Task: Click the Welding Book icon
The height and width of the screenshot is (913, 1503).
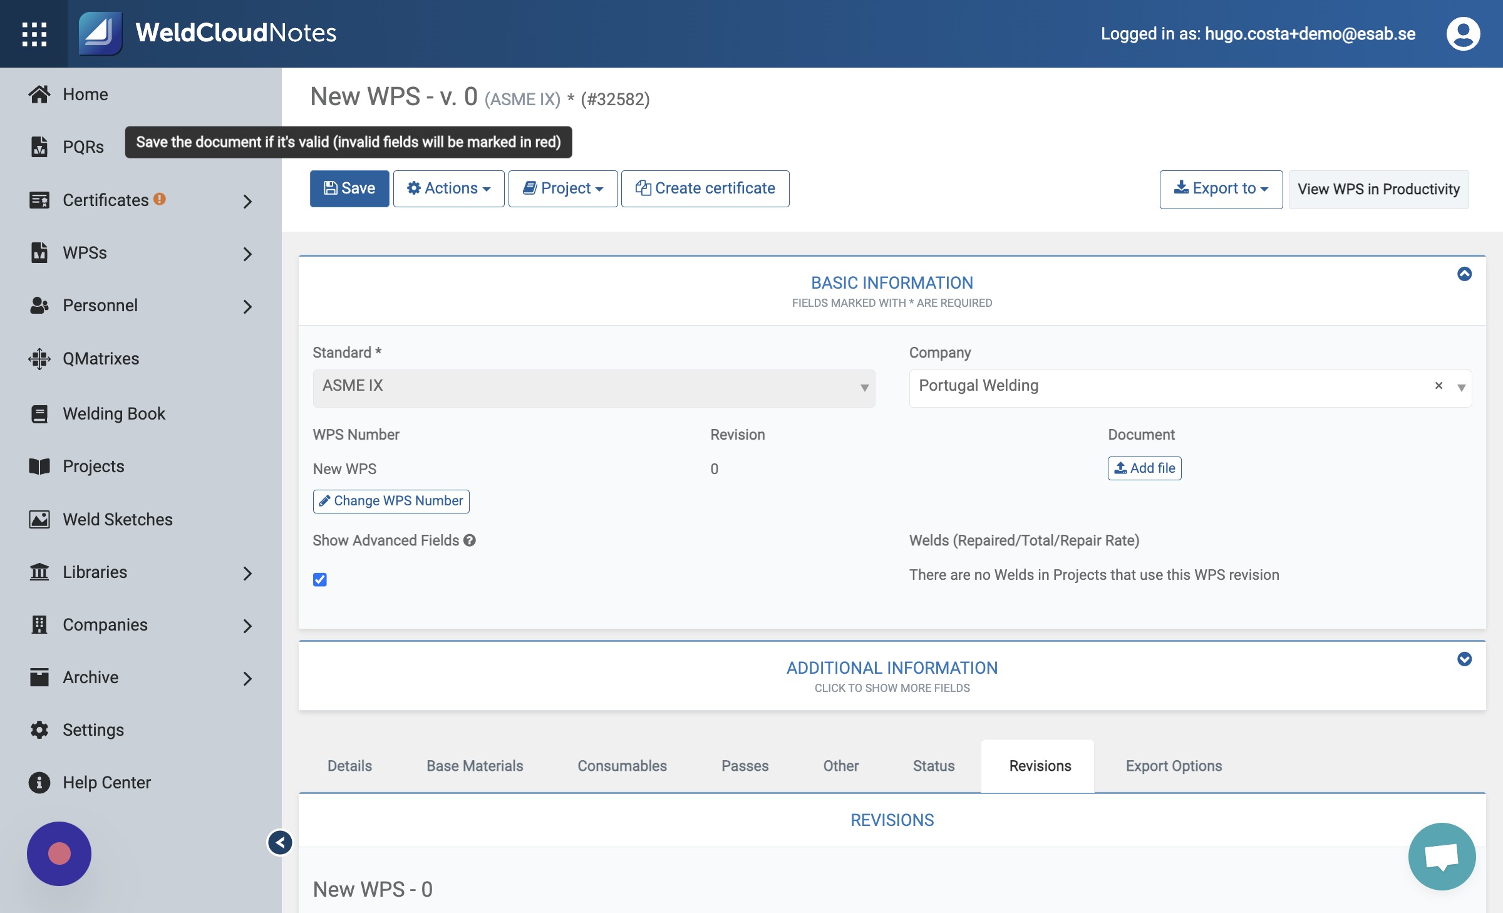Action: click(39, 413)
